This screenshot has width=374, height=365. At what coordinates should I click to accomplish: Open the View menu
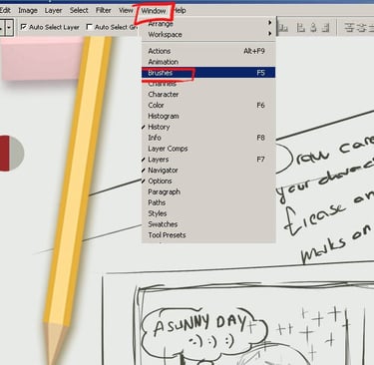coord(126,11)
